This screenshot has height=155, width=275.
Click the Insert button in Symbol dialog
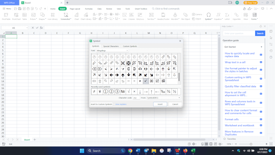[160, 104]
